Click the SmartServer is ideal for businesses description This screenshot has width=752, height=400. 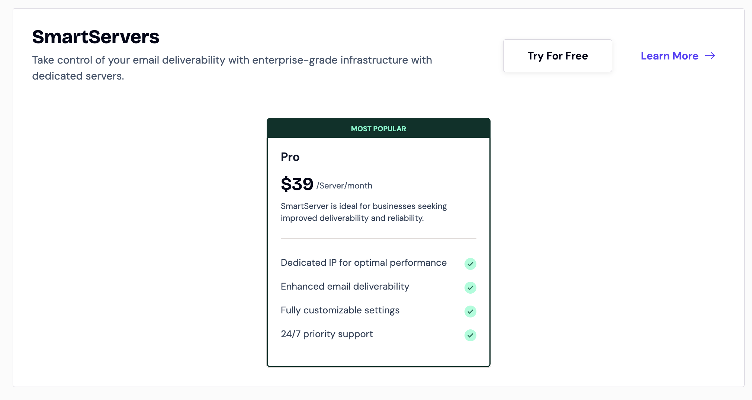point(363,212)
